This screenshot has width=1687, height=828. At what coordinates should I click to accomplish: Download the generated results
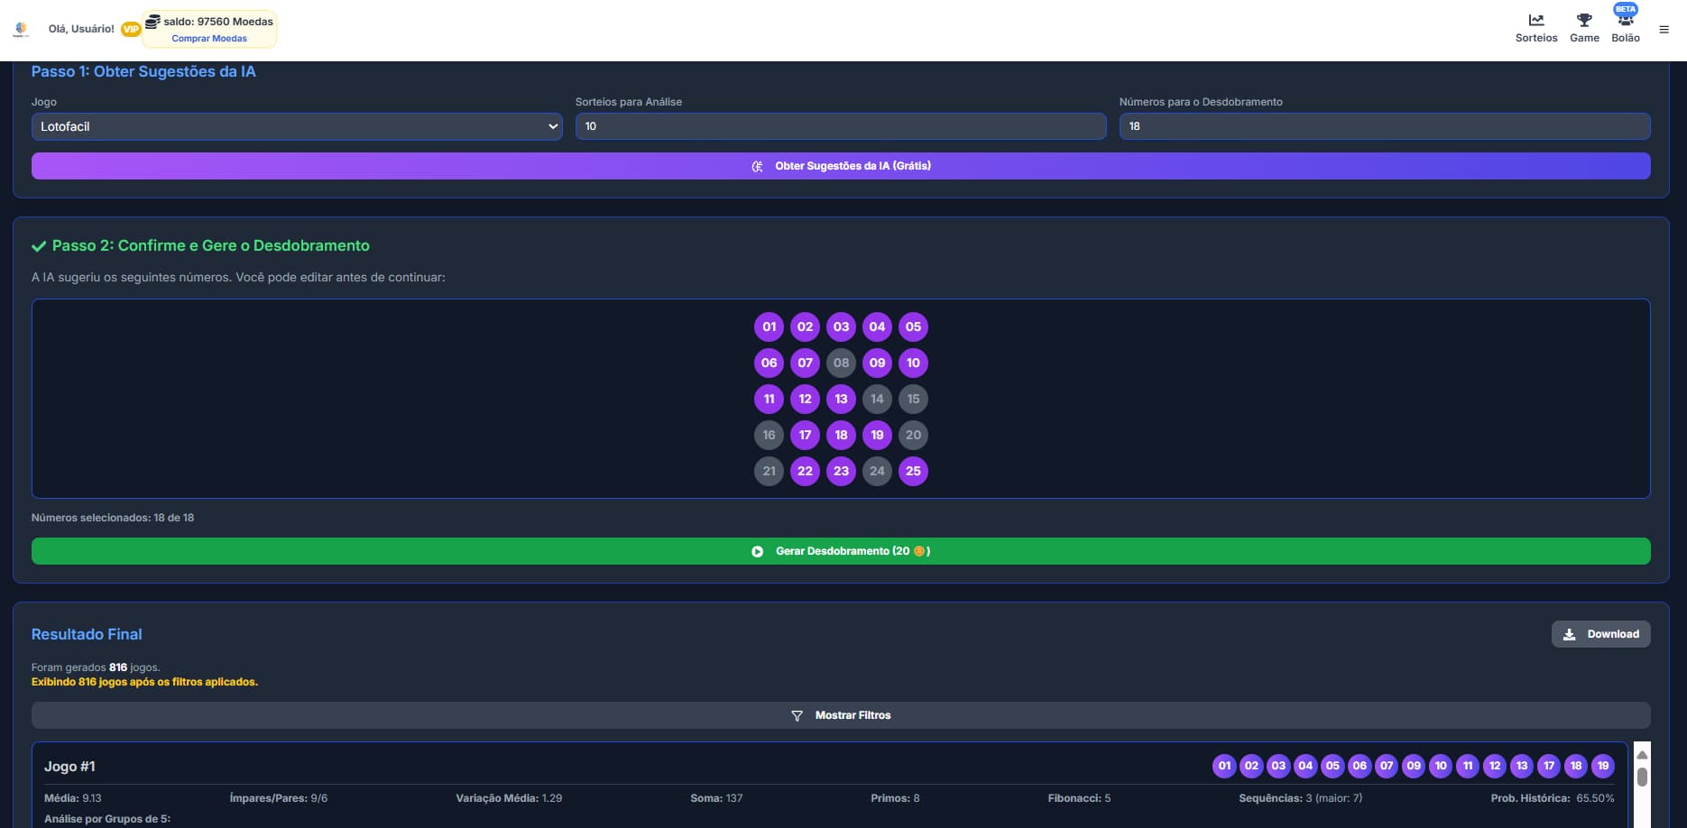coord(1600,634)
